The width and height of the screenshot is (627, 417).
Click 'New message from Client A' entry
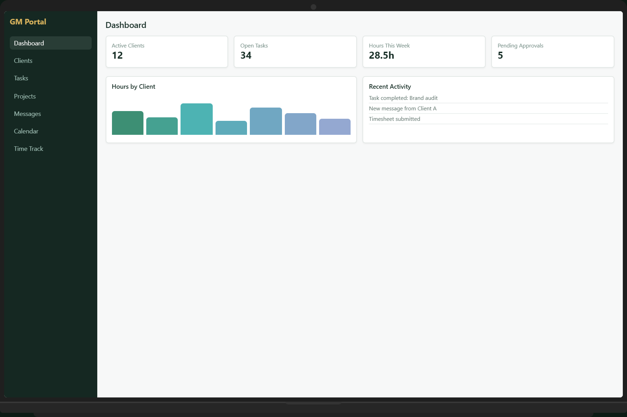point(488,109)
